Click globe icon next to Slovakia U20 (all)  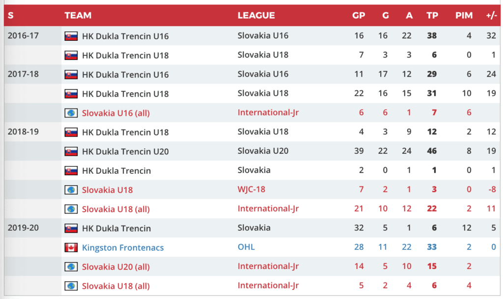tap(71, 267)
